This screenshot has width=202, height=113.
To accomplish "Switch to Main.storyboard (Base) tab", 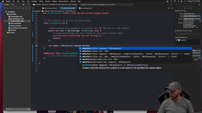I will pyautogui.click(x=50, y=8).
